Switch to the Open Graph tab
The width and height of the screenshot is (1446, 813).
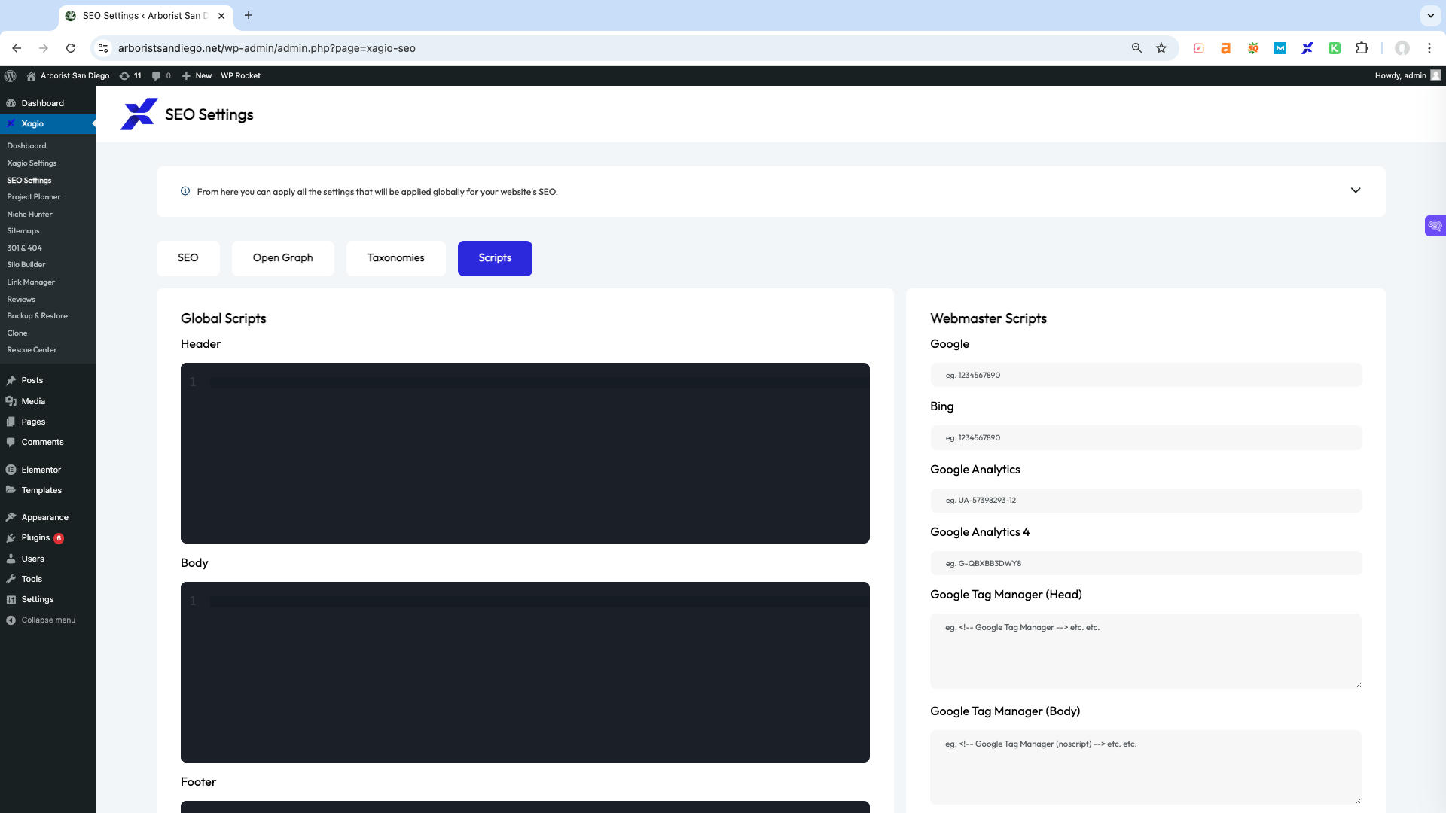(282, 258)
